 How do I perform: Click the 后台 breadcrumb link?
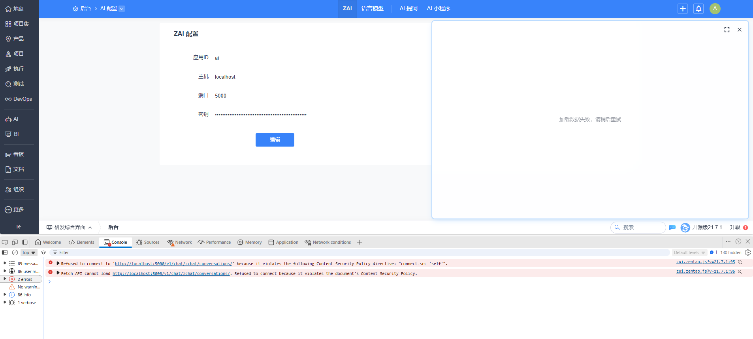[82, 9]
